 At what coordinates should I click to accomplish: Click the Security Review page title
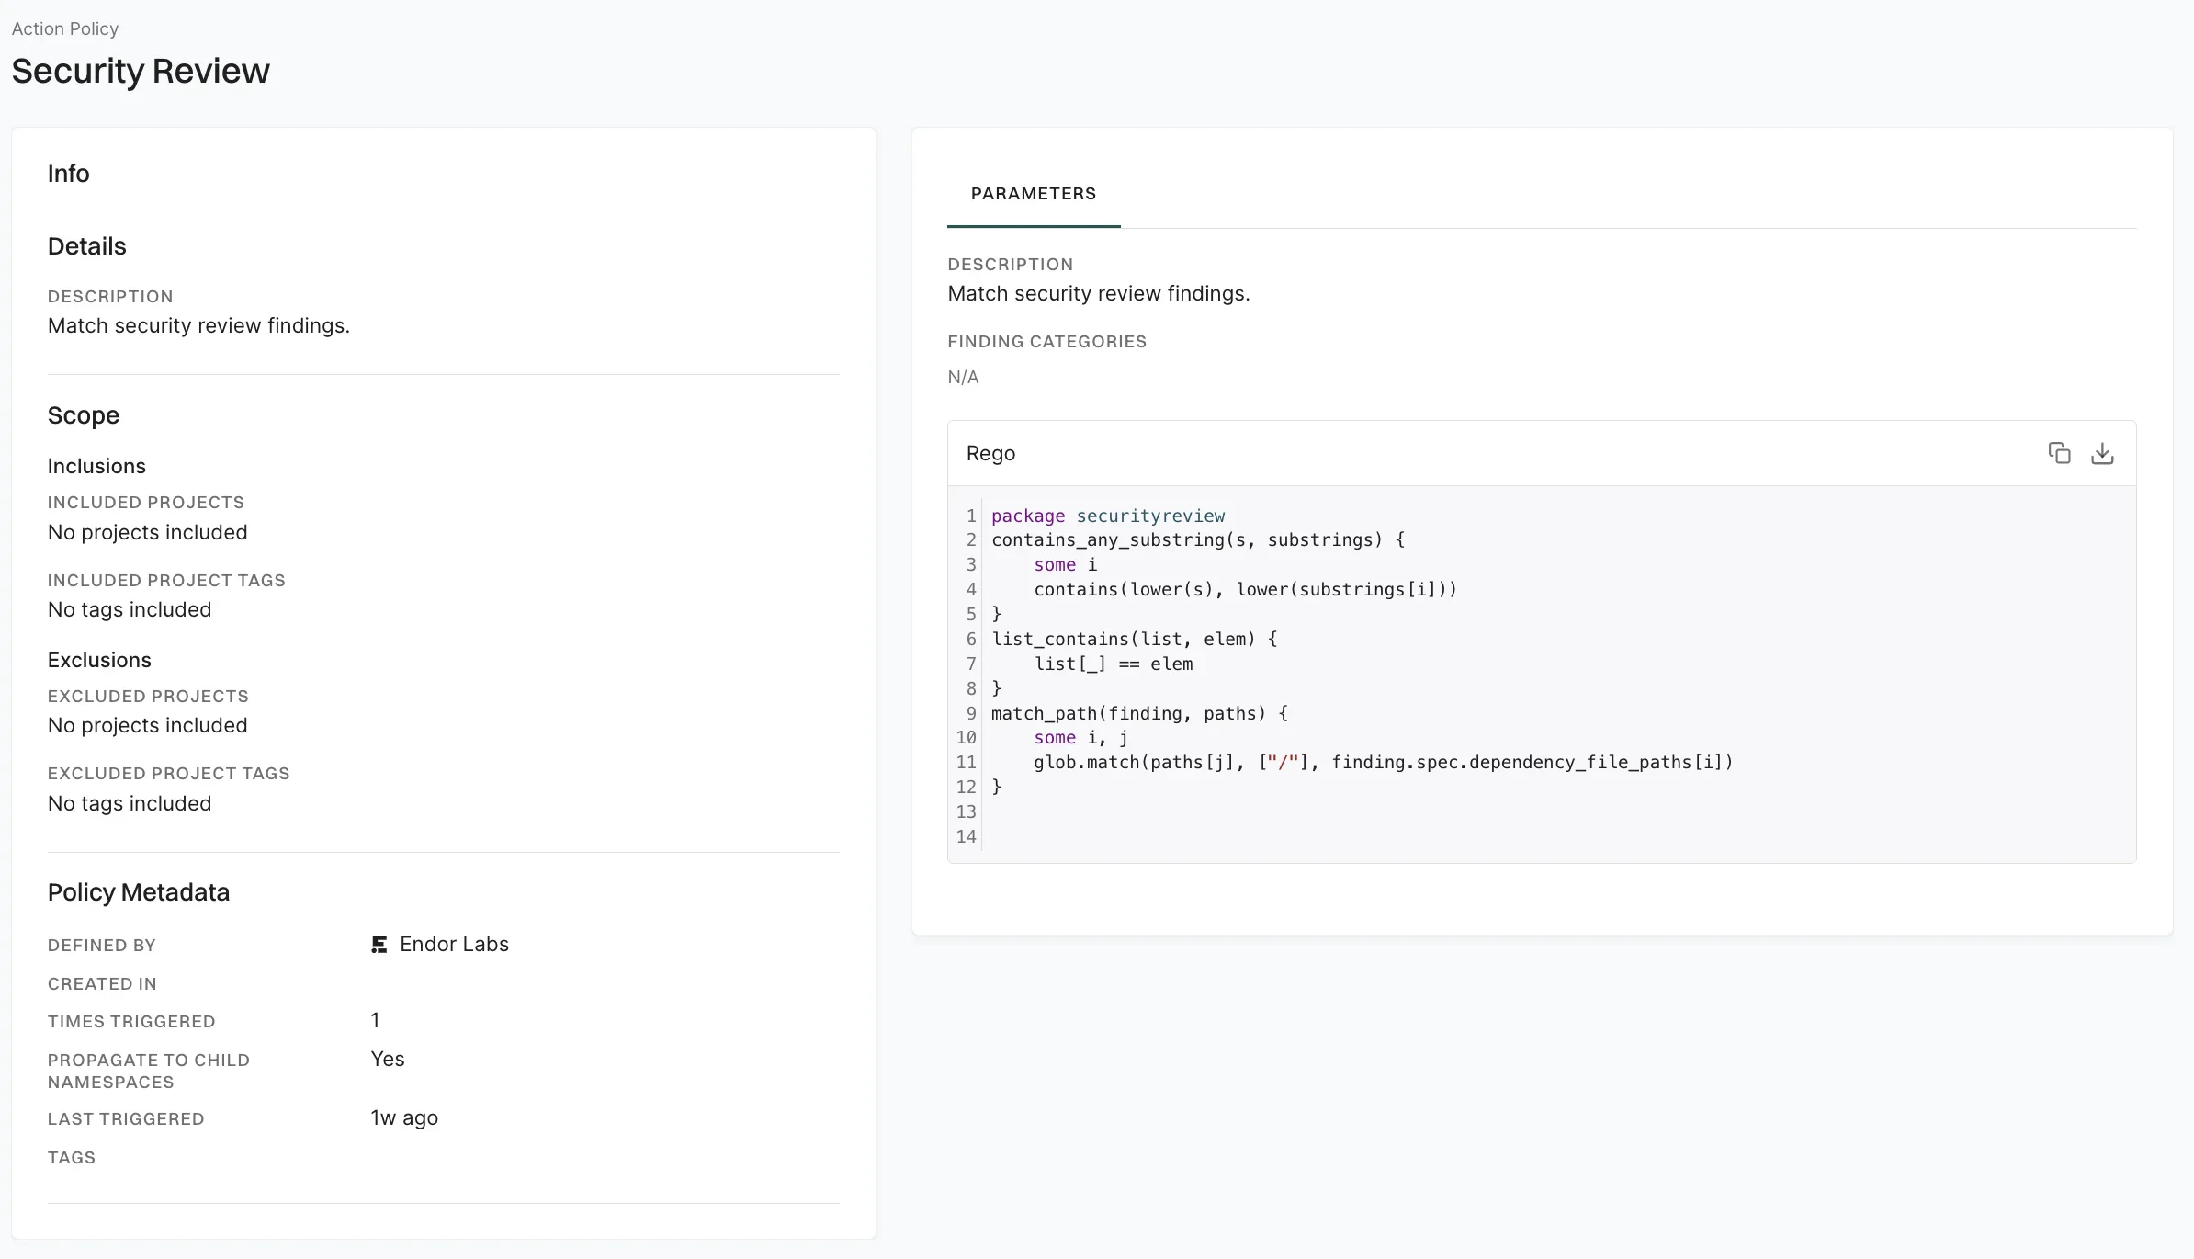(141, 71)
